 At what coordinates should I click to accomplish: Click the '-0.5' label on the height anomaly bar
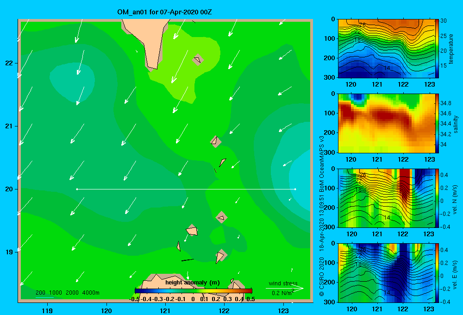[x=135, y=299]
